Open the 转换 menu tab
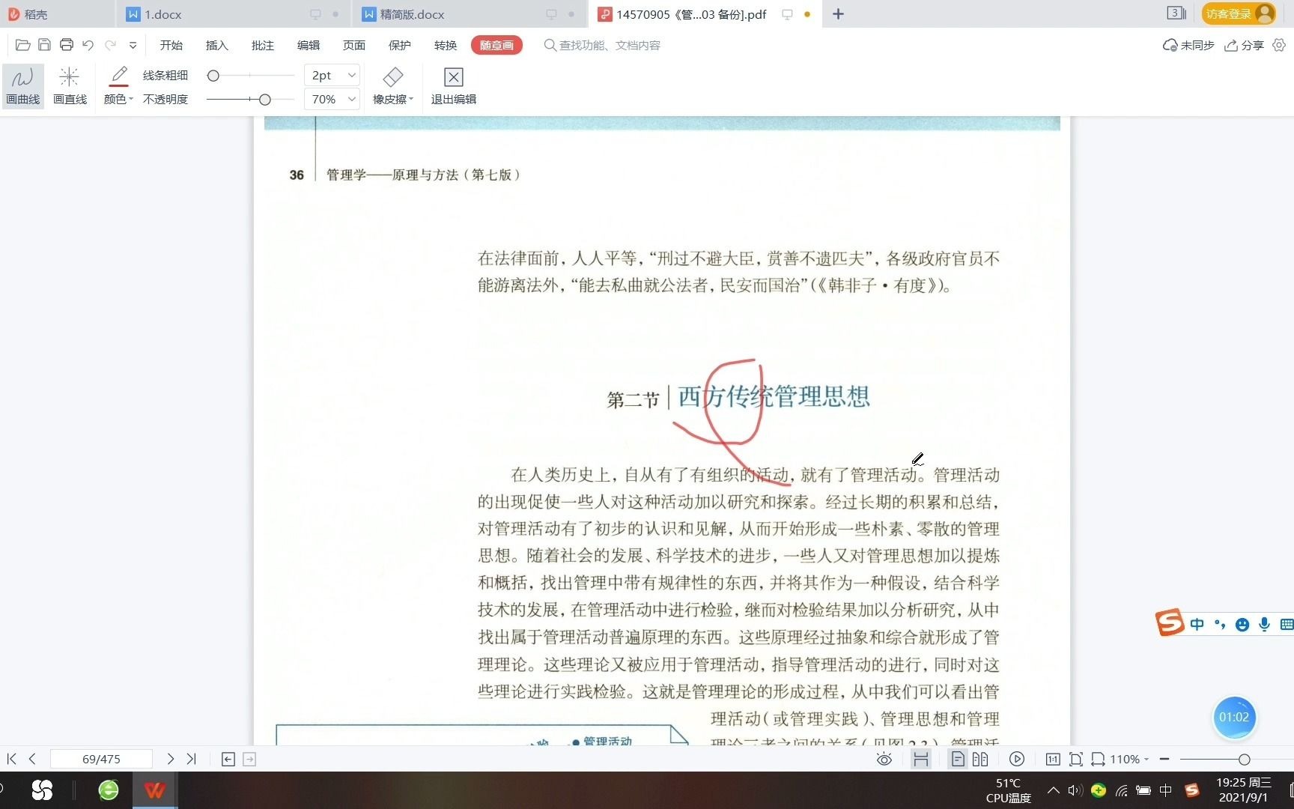This screenshot has height=809, width=1294. 446,46
